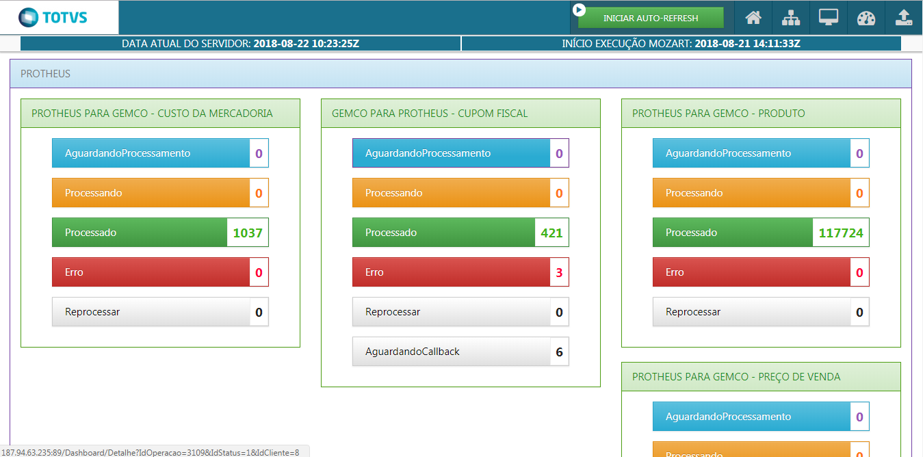This screenshot has width=923, height=457.
Task: Open Erro row in Custo da Mercadoria
Action: tap(160, 272)
